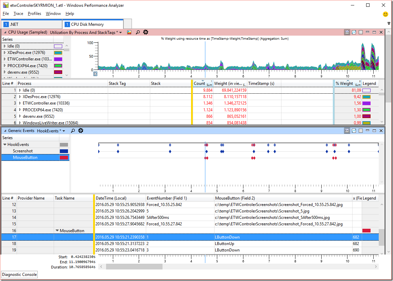Click the WindowsLiveWriter.exe (15064) row
The width and height of the screenshot is (393, 281).
pyautogui.click(x=190, y=123)
